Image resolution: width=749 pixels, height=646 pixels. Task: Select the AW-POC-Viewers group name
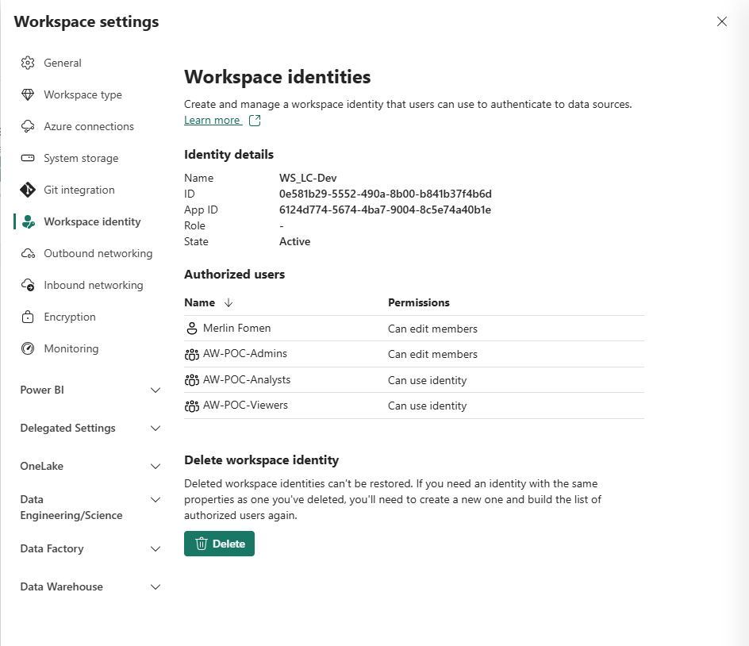tap(245, 406)
